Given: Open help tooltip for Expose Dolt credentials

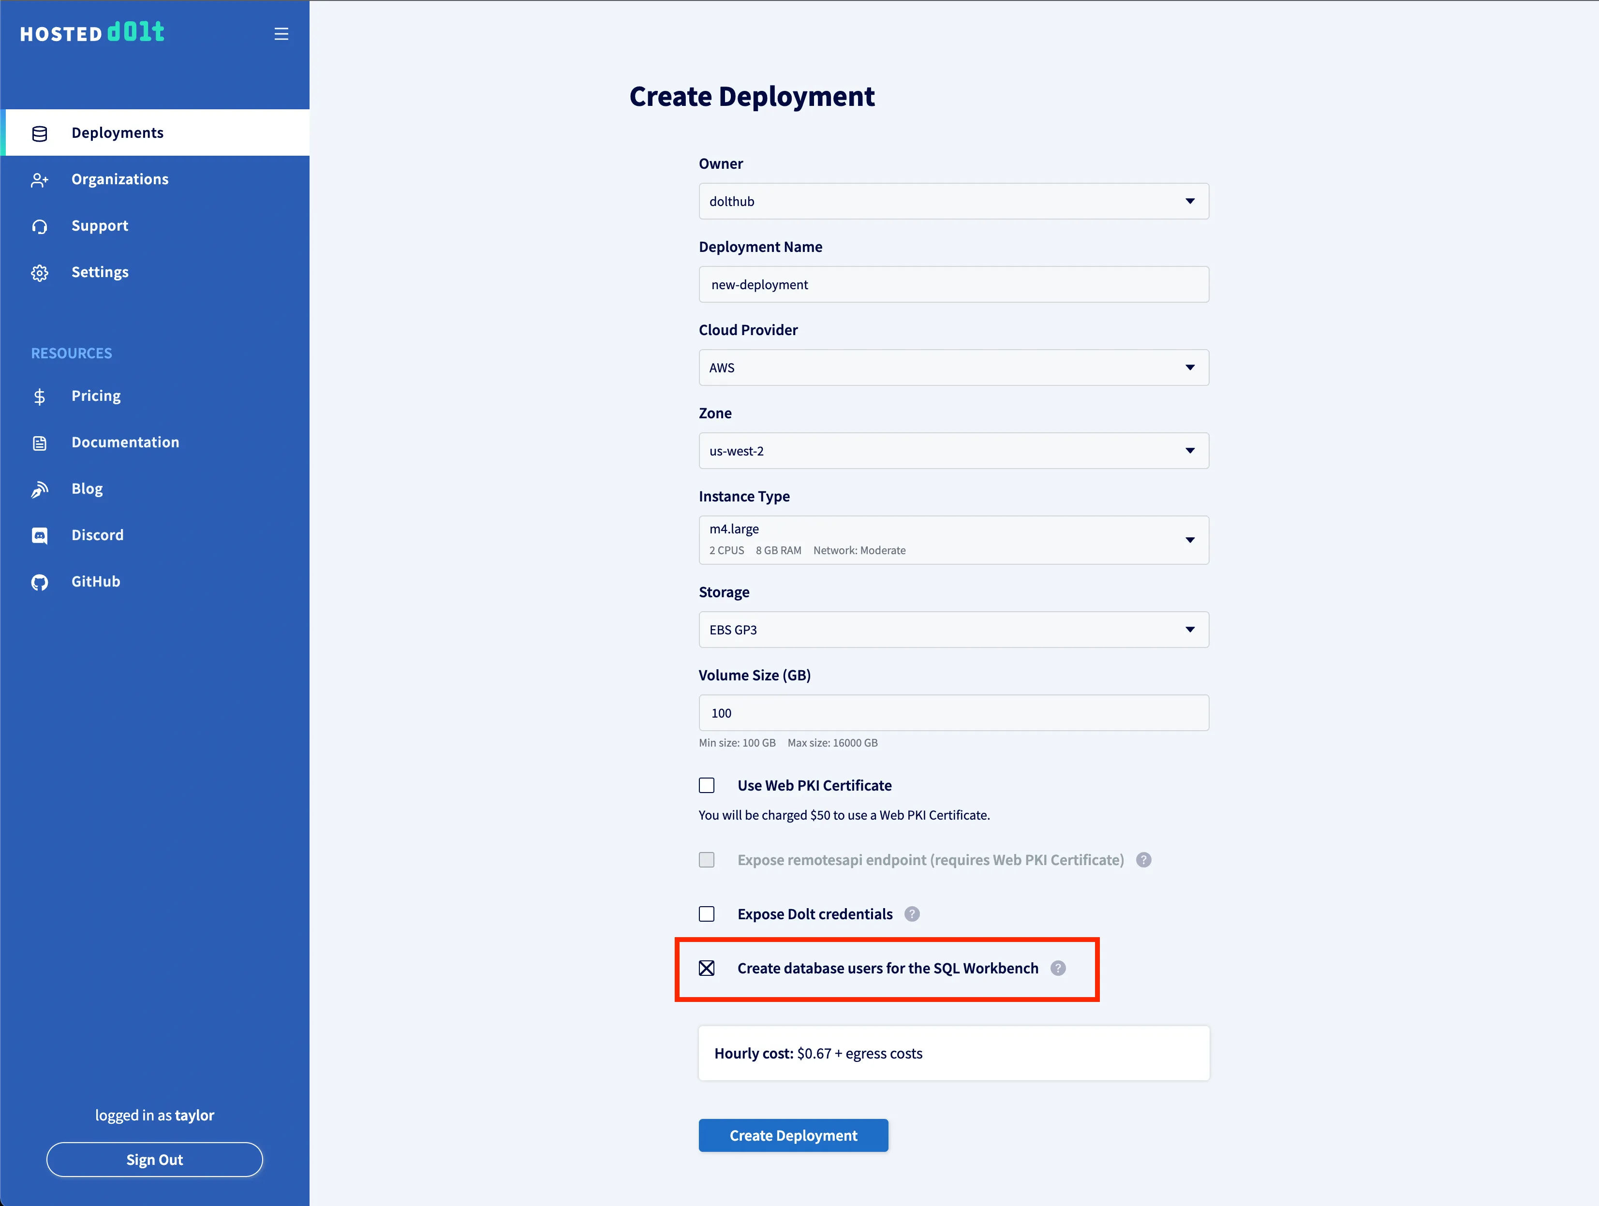Looking at the screenshot, I should pyautogui.click(x=912, y=914).
